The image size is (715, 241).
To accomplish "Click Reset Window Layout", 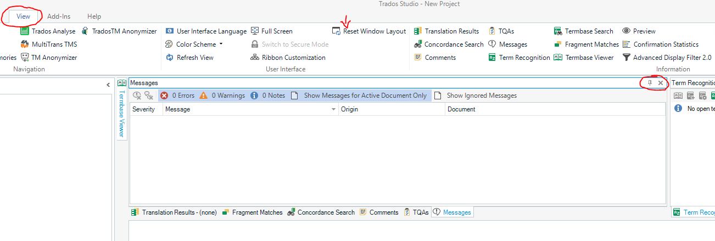I will [x=369, y=31].
